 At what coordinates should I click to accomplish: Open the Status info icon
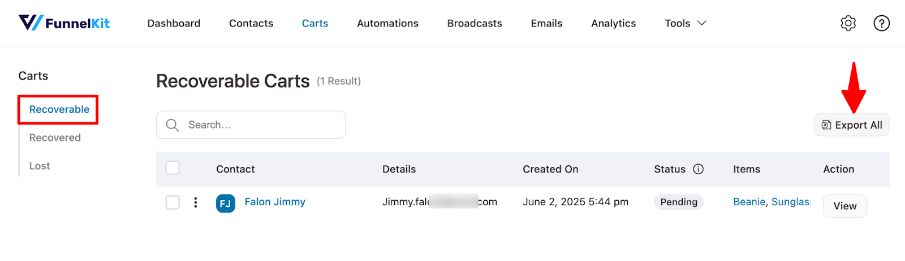pos(698,169)
